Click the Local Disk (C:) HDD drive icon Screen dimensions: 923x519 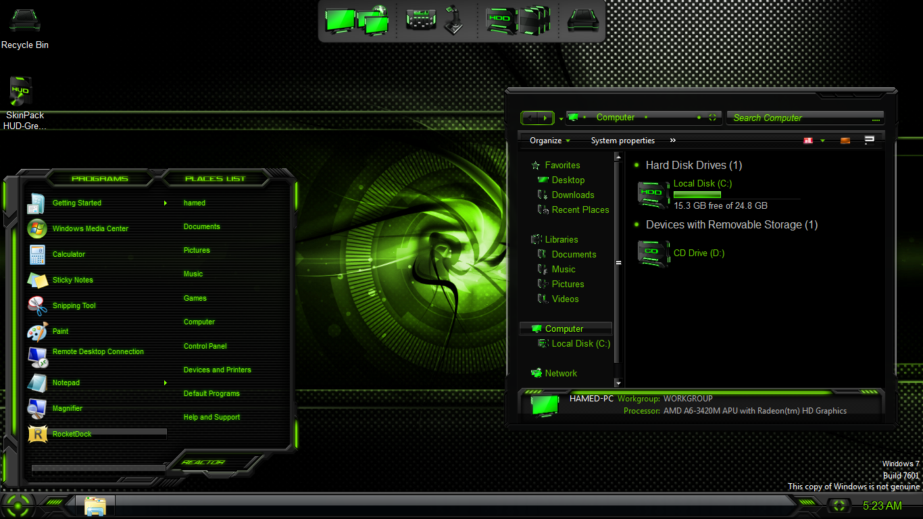point(653,194)
